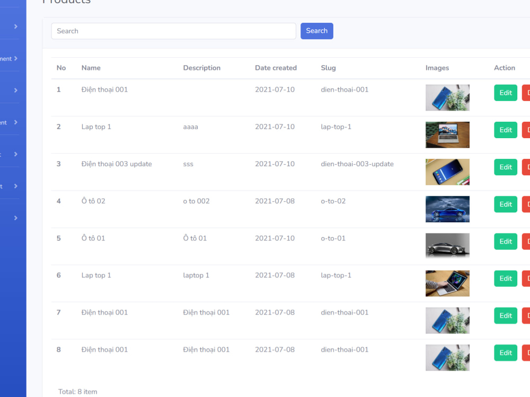Click date 2021-07-10 in Ô tô 01 row
The height and width of the screenshot is (397, 530).
pos(275,238)
